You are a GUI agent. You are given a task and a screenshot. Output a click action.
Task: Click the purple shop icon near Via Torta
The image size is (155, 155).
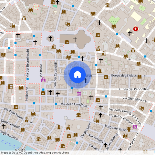click(x=135, y=126)
